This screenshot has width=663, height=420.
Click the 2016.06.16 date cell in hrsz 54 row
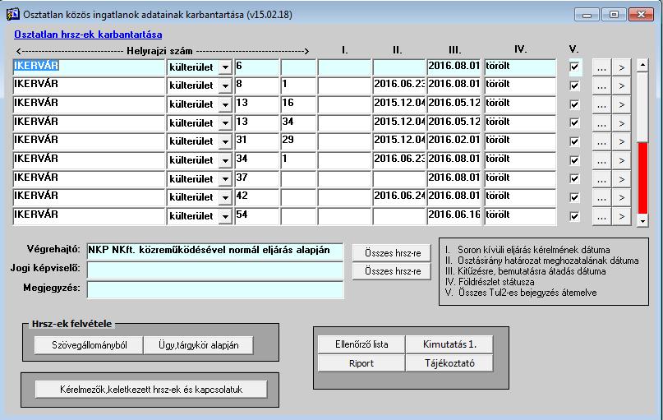click(x=454, y=216)
